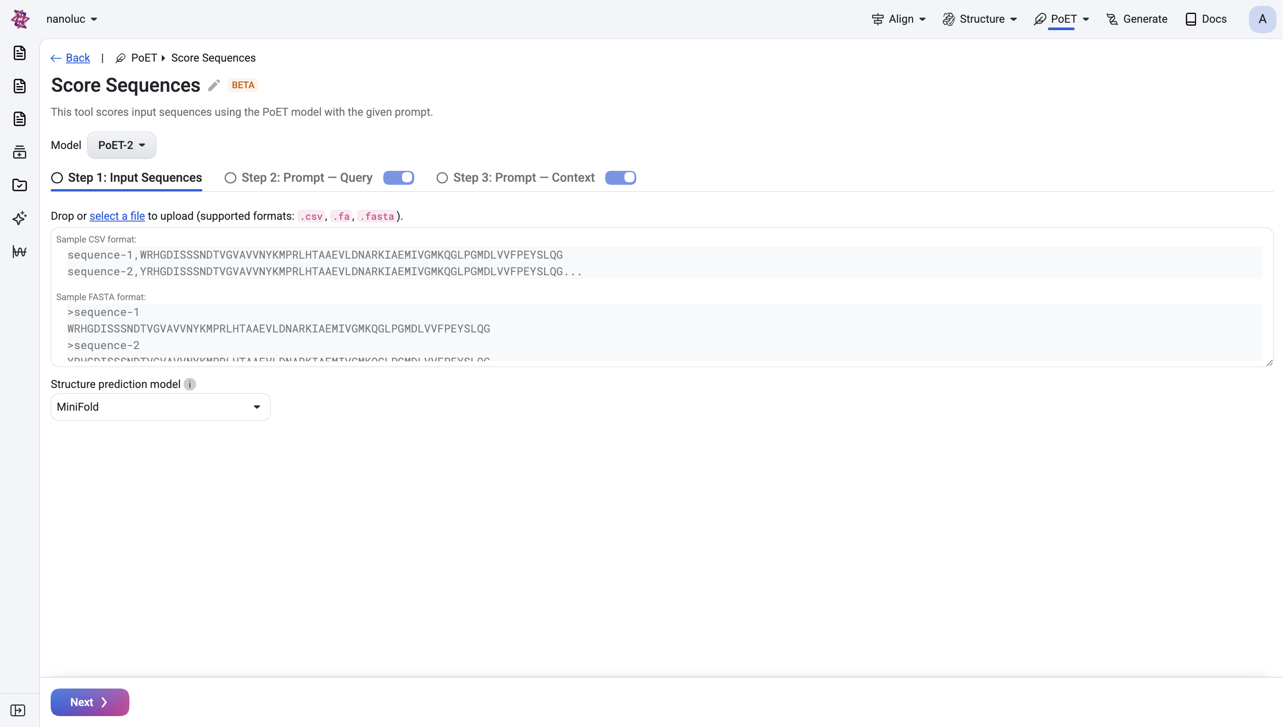Open the PoET-2 model dropdown
Image resolution: width=1283 pixels, height=727 pixels.
point(121,145)
